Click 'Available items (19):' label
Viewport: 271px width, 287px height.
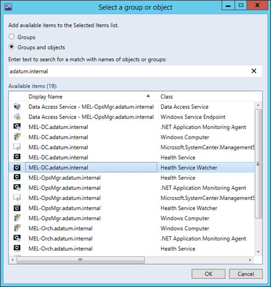pos(33,86)
